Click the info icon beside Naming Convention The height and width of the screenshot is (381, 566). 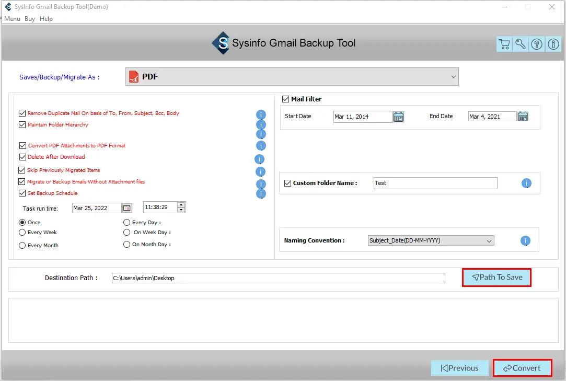click(x=525, y=240)
